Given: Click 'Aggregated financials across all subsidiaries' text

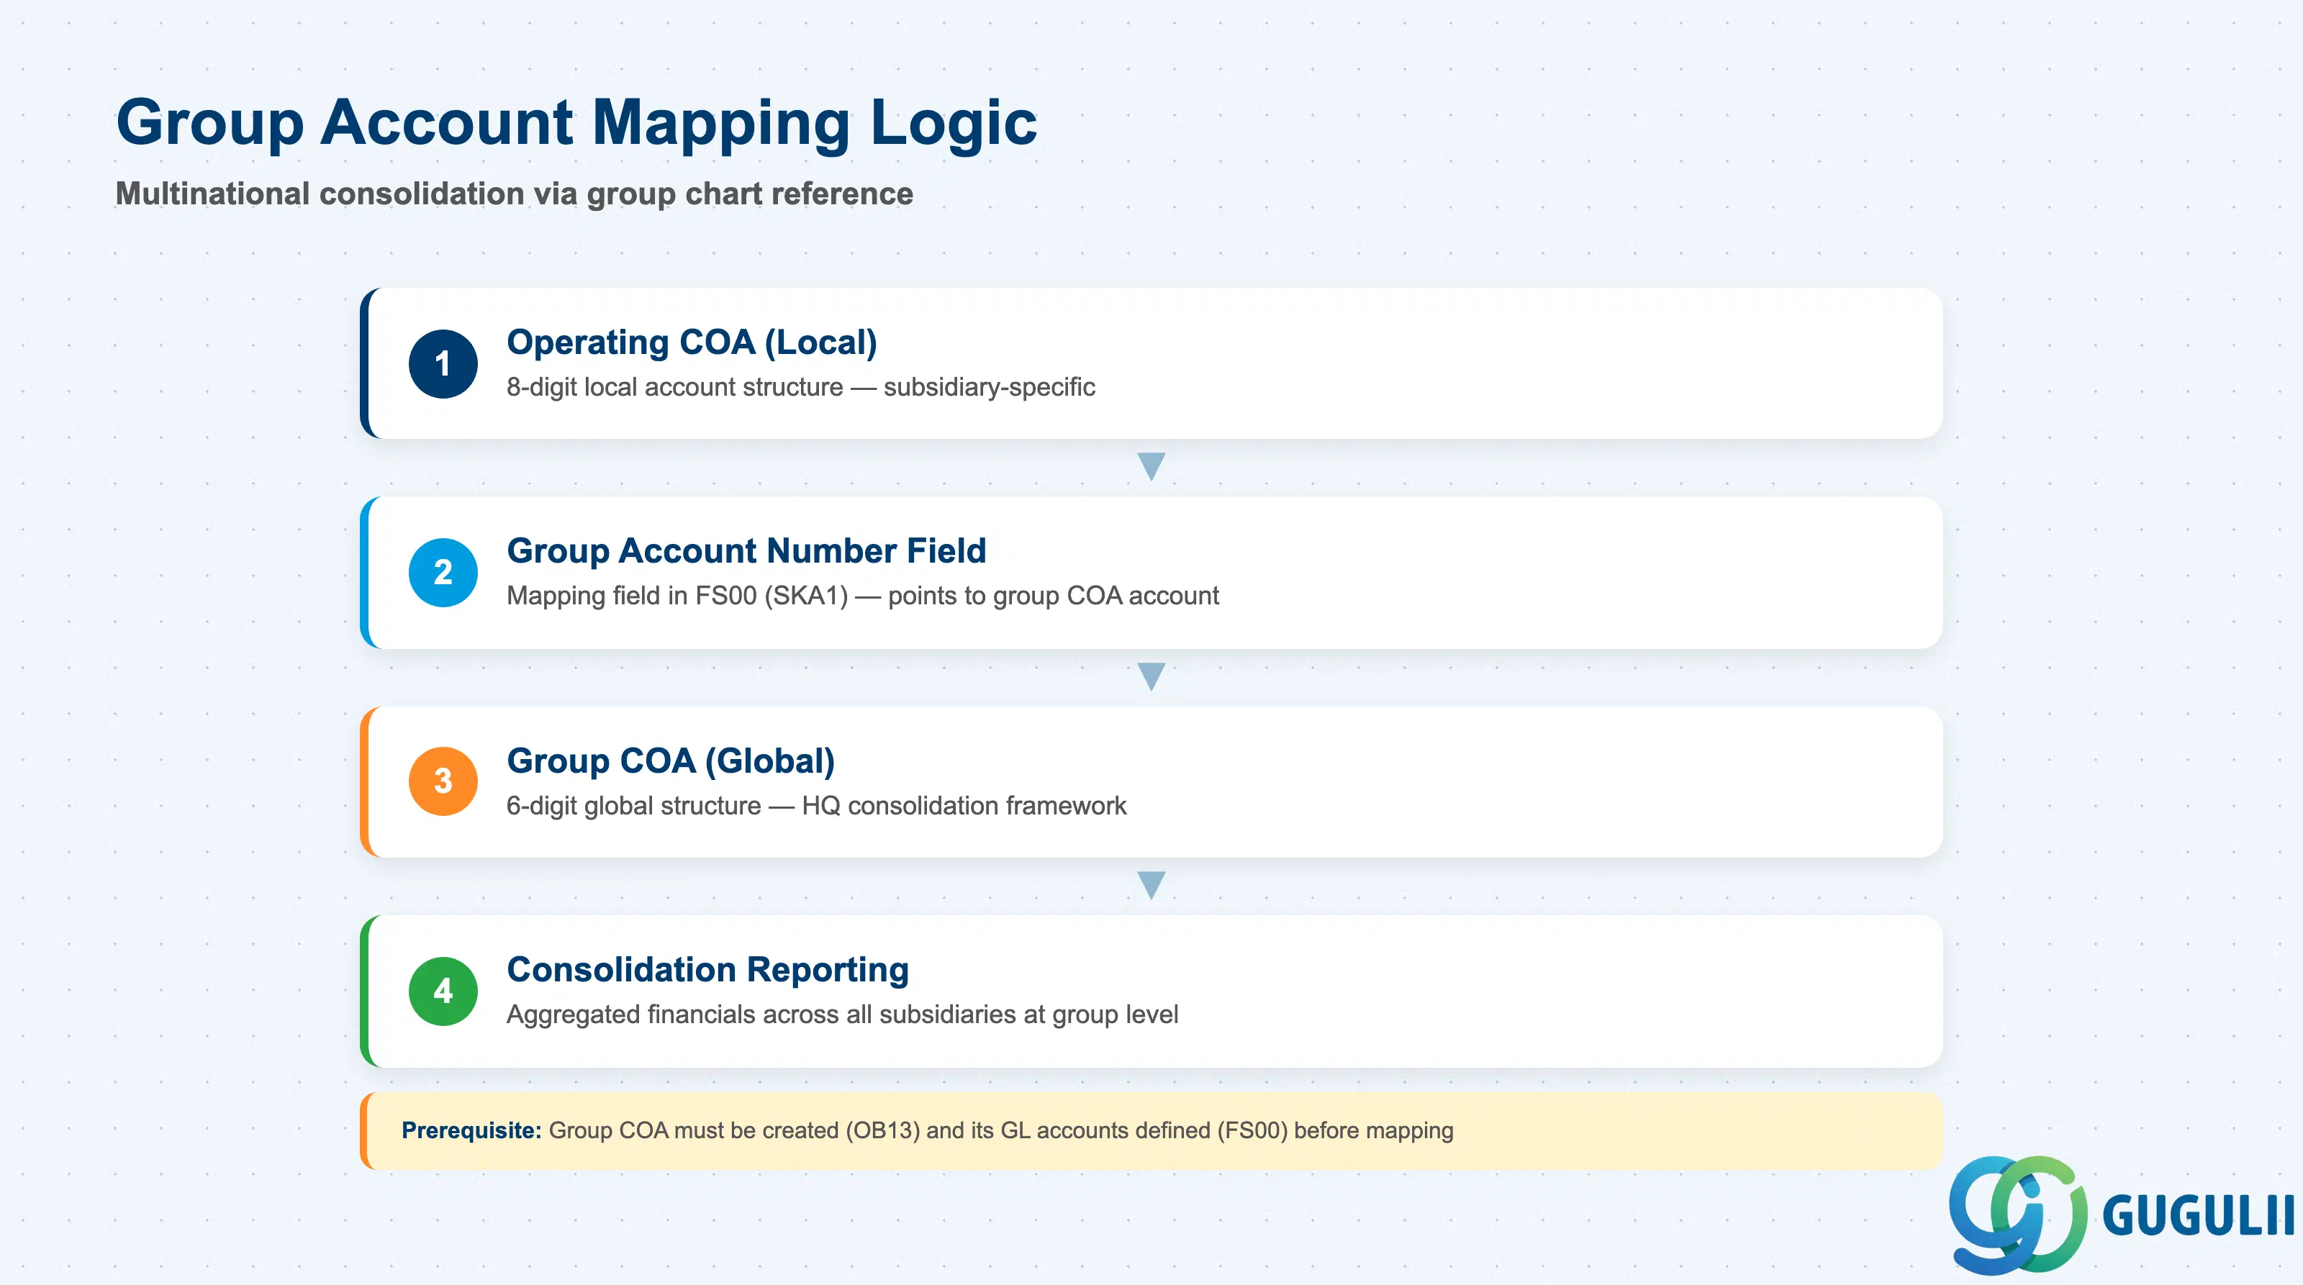Looking at the screenshot, I should click(x=841, y=1014).
